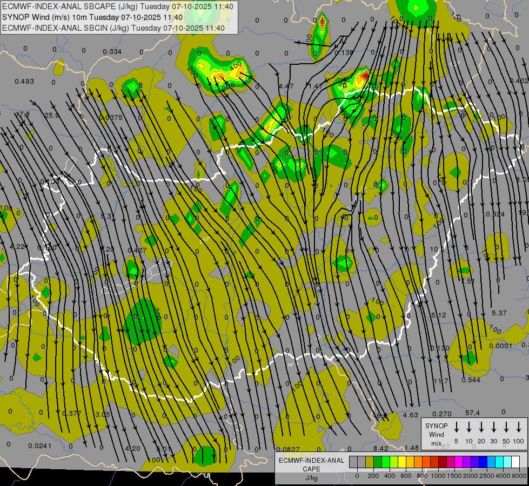The height and width of the screenshot is (486, 529).
Task: Click the map value 8.42
Action: pos(381,448)
